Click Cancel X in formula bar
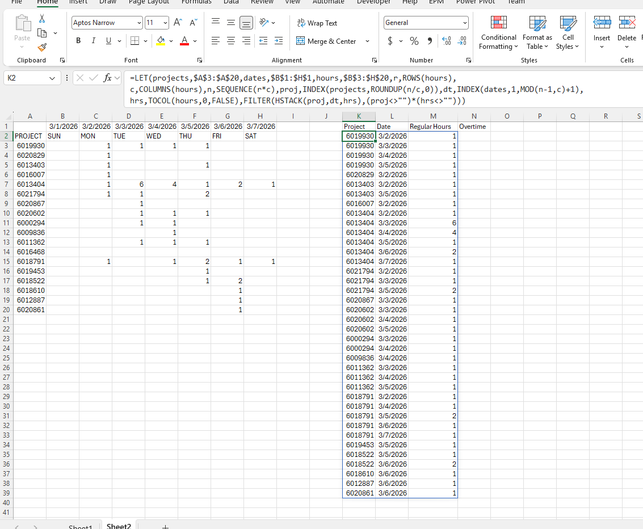Screen dimensions: 643x529 [x=80, y=78]
